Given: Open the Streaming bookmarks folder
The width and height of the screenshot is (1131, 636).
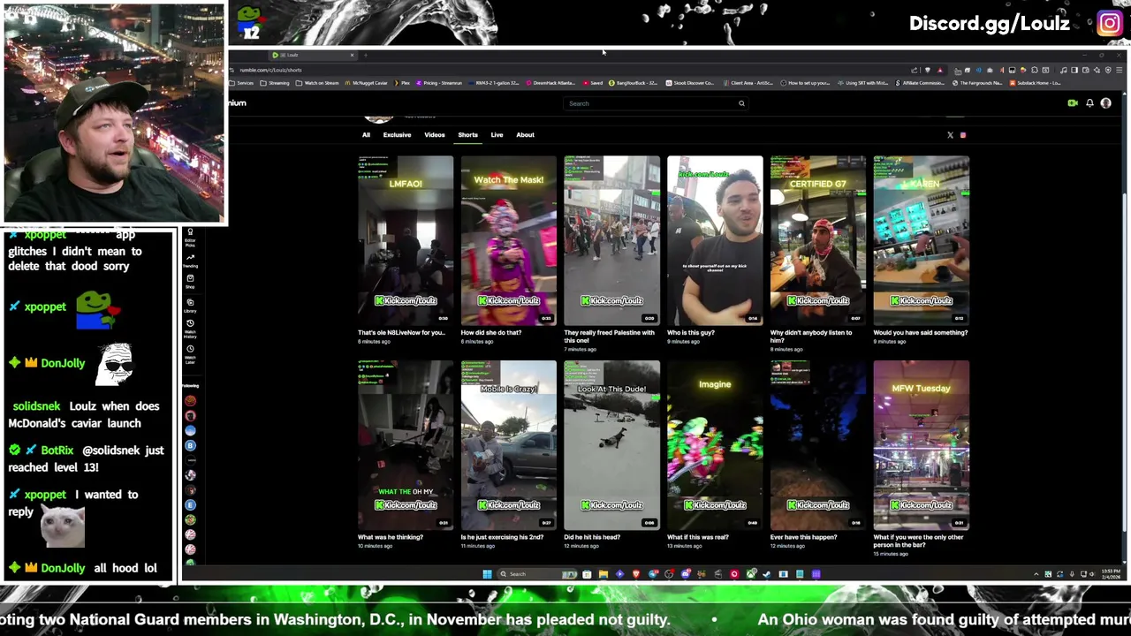Looking at the screenshot, I should tap(275, 83).
